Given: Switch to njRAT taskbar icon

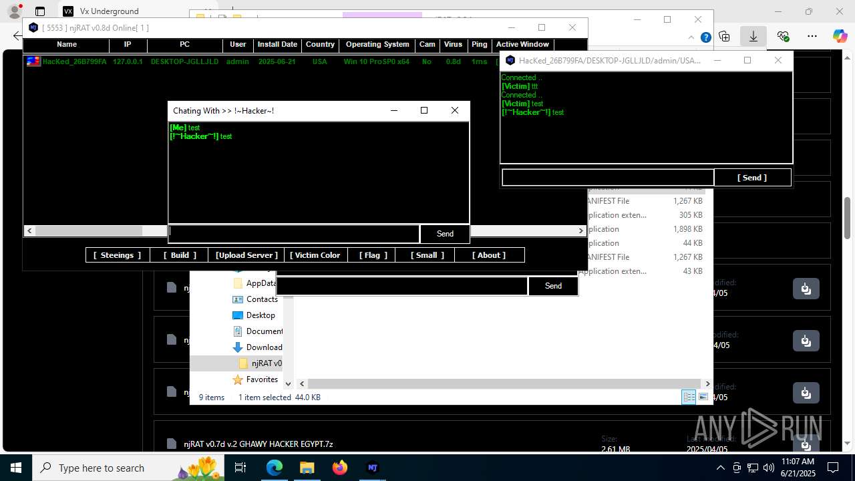Looking at the screenshot, I should [373, 468].
